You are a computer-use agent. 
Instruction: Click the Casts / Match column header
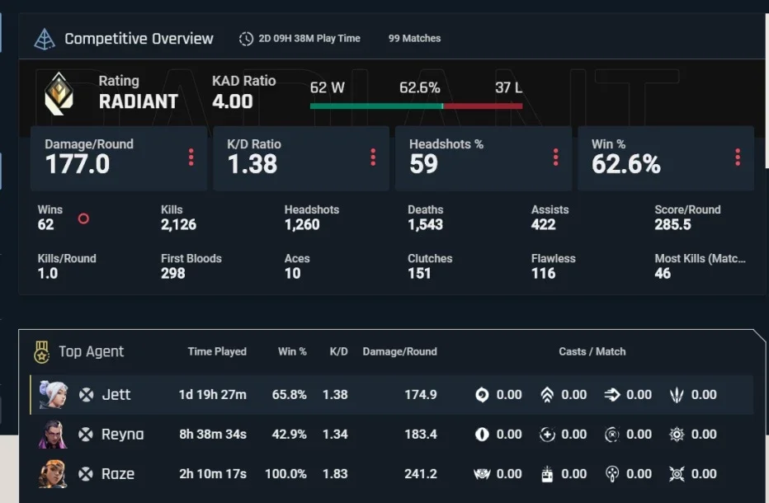point(592,351)
